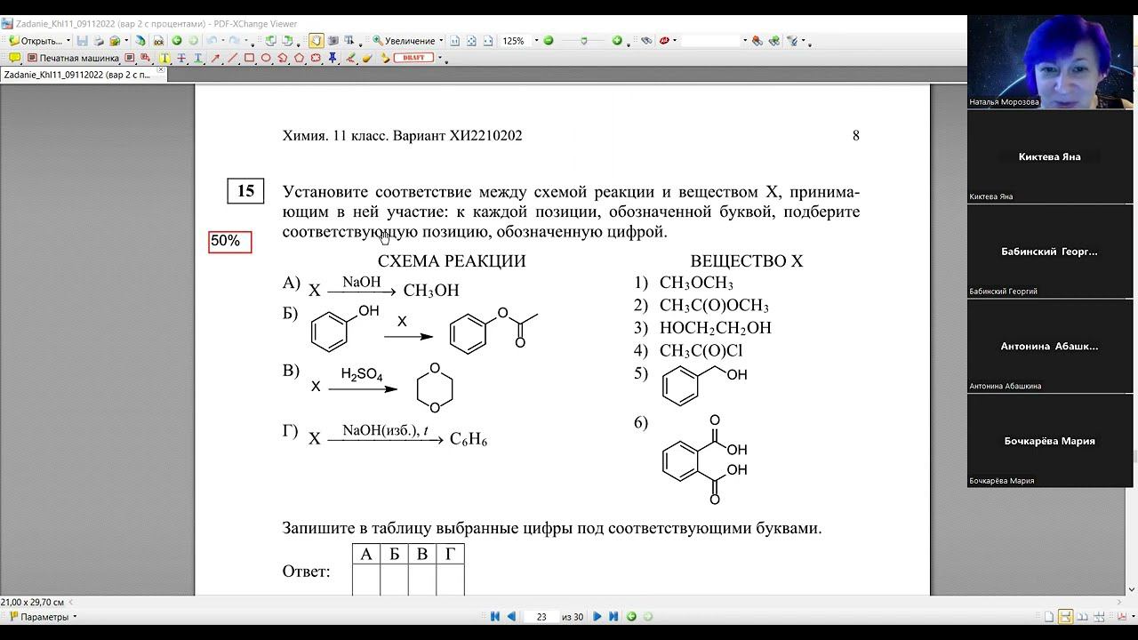The image size is (1138, 640).
Task: Select Антонина Абашкина participant tile
Action: [x=1050, y=347]
